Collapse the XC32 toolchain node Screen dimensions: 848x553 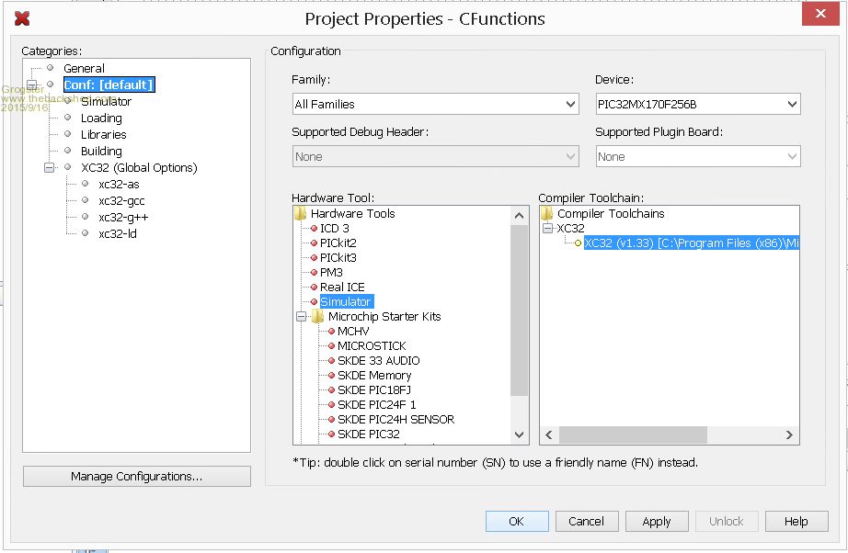pos(547,228)
